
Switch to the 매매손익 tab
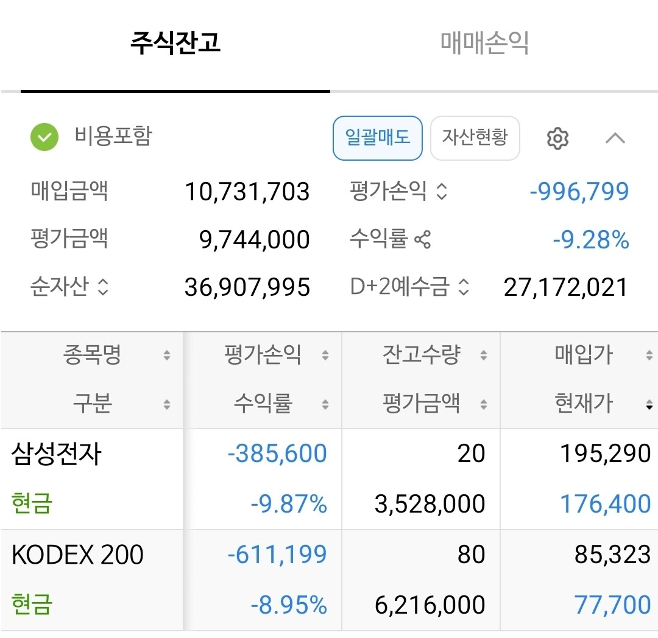(x=484, y=44)
